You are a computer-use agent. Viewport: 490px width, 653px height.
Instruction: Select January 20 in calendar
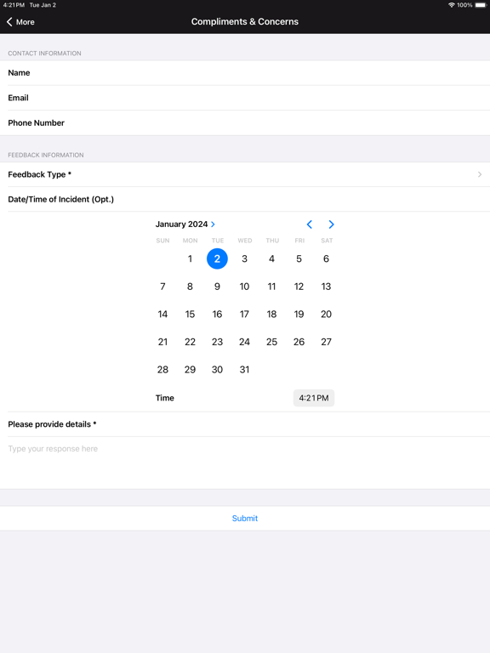point(327,314)
